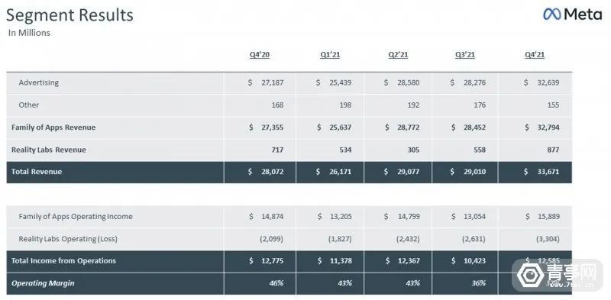The image size is (611, 300).
Task: Click the Segment Results title
Action: coord(70,15)
